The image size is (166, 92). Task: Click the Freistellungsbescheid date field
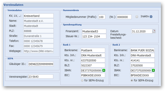coord(142,31)
